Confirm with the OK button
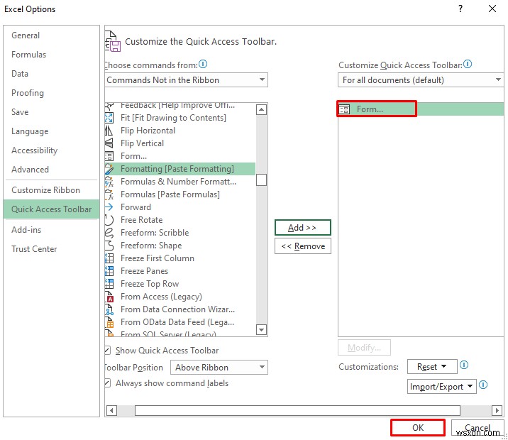508x440 pixels. pyautogui.click(x=418, y=428)
